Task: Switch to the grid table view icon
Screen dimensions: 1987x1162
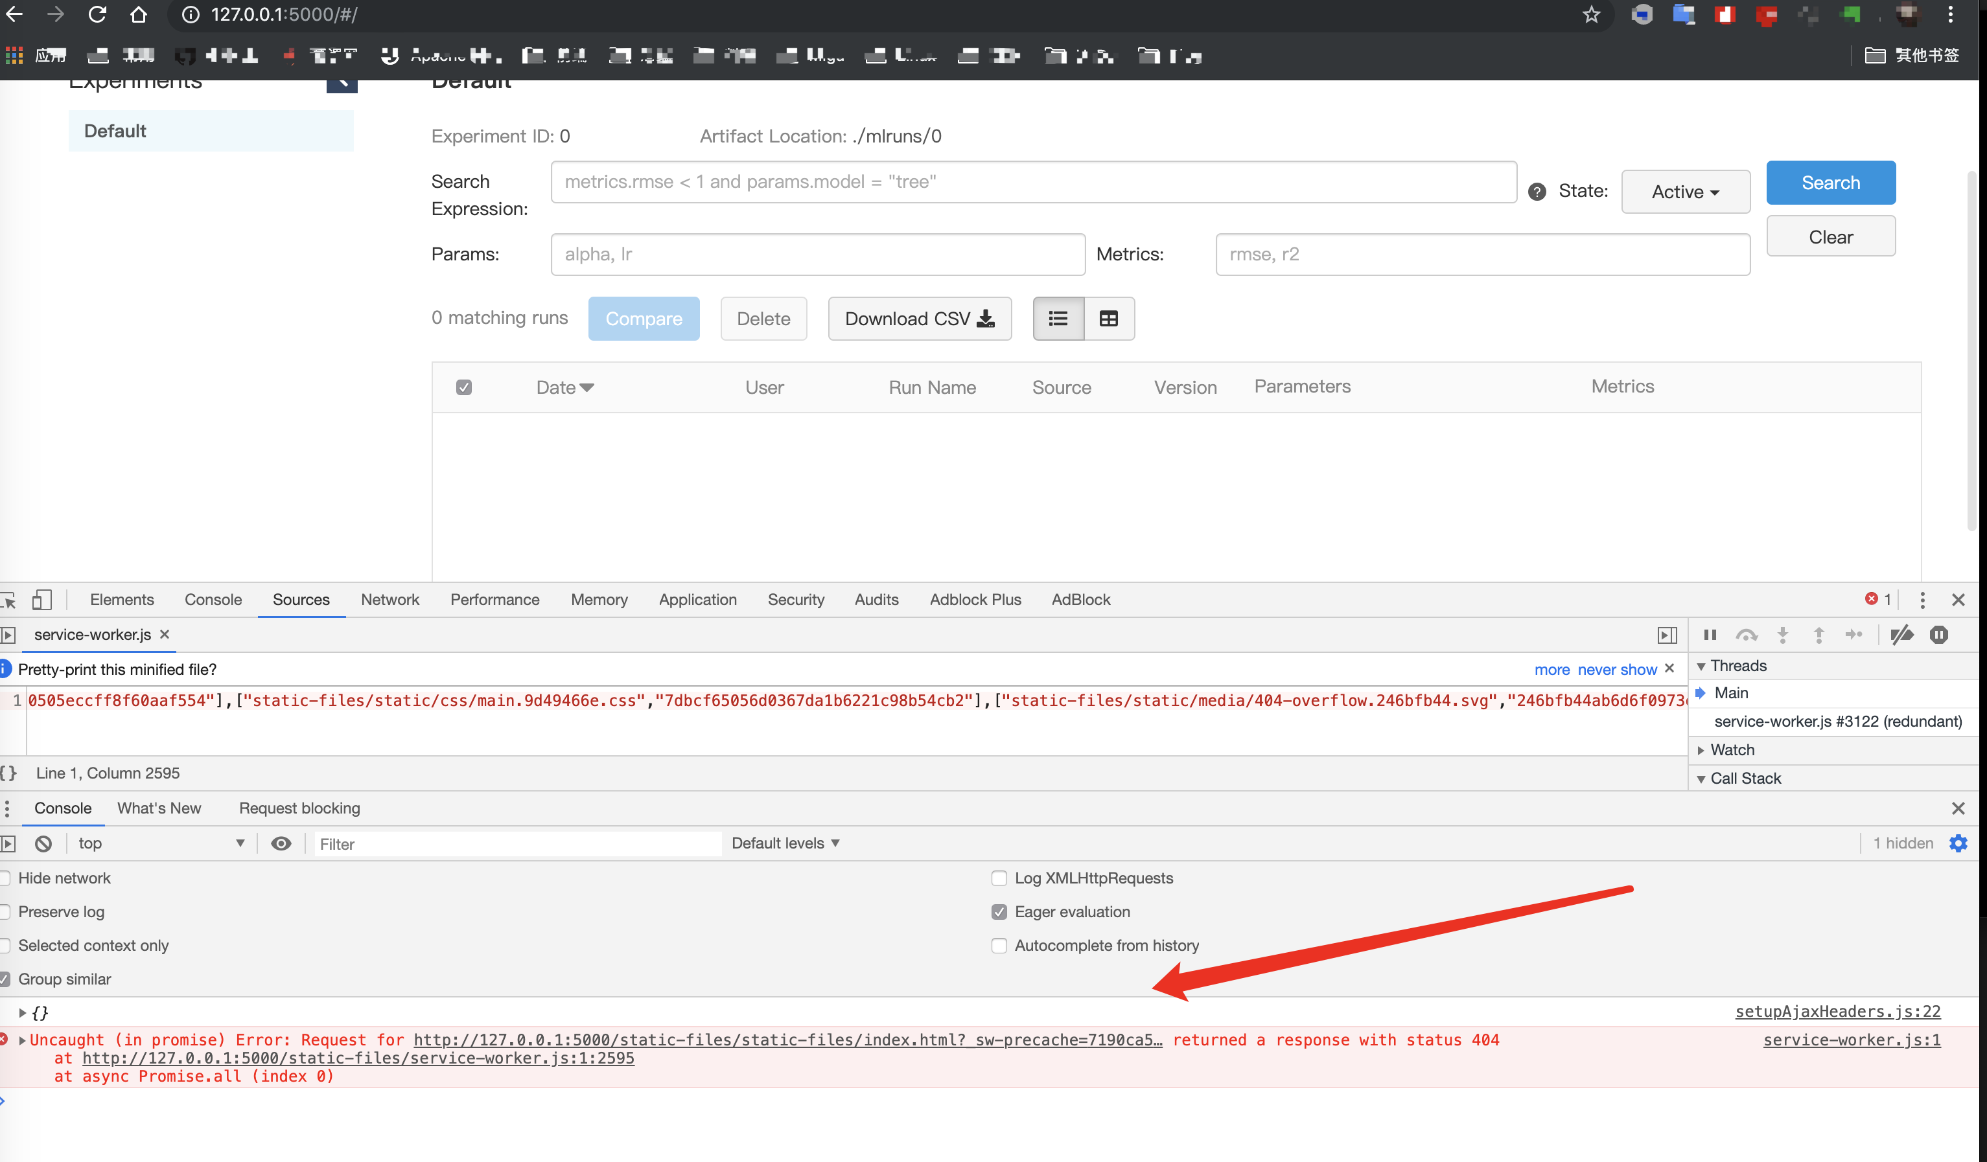Action: (x=1109, y=318)
